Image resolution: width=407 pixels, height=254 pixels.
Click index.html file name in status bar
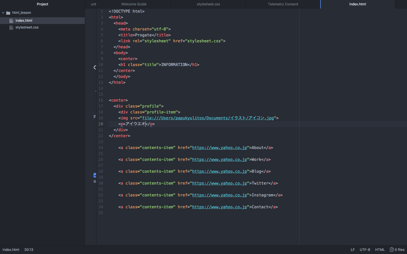pos(11,249)
